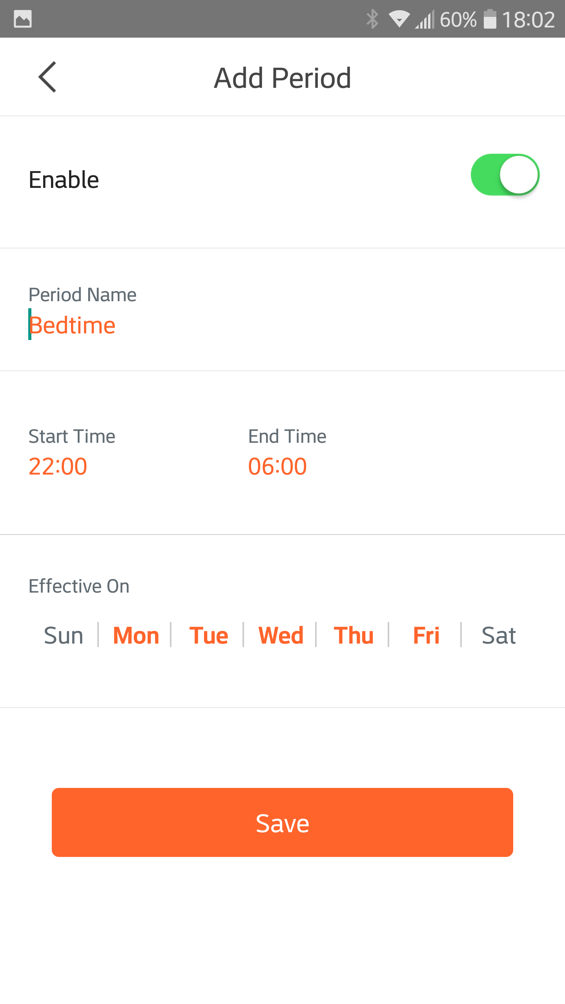Go back using the arrow icon
This screenshot has width=565, height=1004.
point(47,77)
